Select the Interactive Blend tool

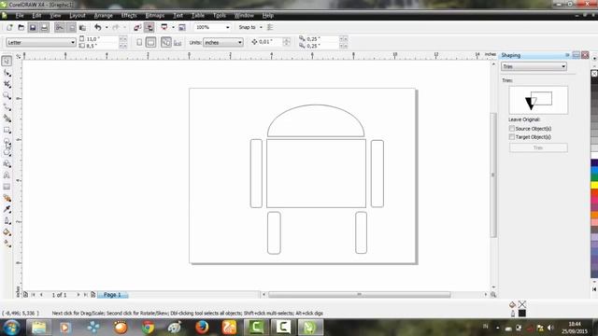(x=7, y=198)
